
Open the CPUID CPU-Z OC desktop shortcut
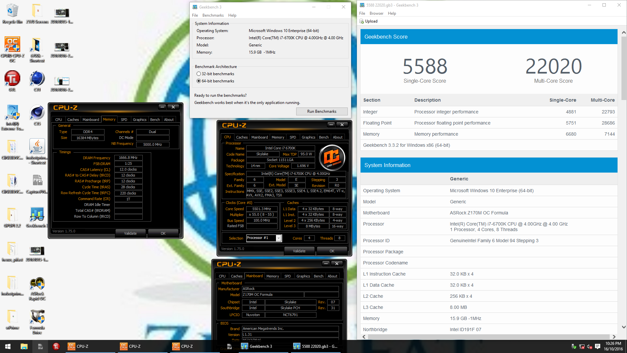[x=12, y=49]
